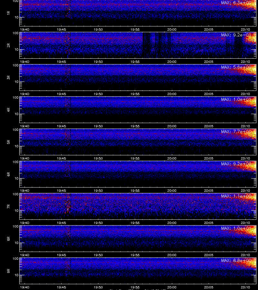This screenshot has height=290, width=258.
Task: Click the 8R panel axis label
Action: click(8, 238)
